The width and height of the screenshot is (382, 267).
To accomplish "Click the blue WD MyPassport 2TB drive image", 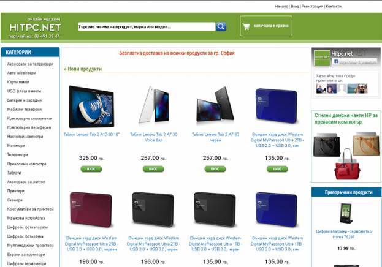I will point(277,105).
